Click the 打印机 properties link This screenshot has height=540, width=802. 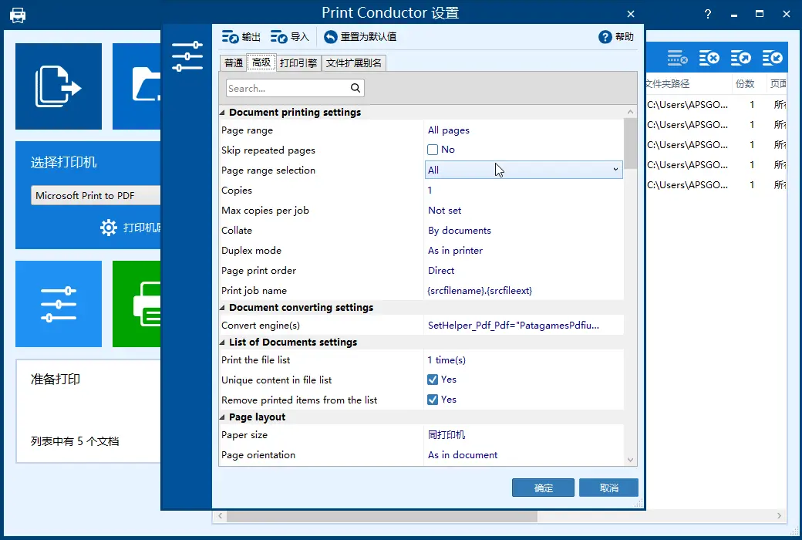coord(142,228)
